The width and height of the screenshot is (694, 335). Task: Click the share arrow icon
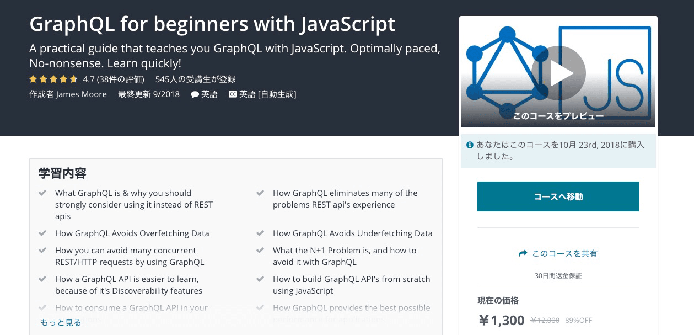(x=523, y=253)
